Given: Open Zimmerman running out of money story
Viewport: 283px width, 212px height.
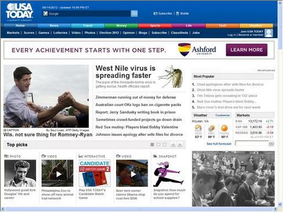Looking at the screenshot, I should [136, 97].
